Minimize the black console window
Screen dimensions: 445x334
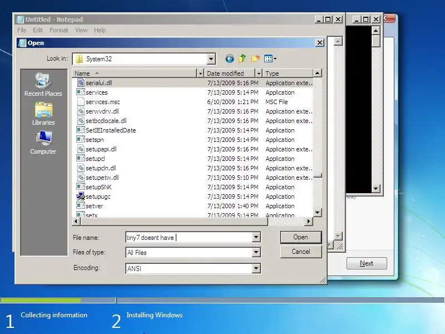357,19
